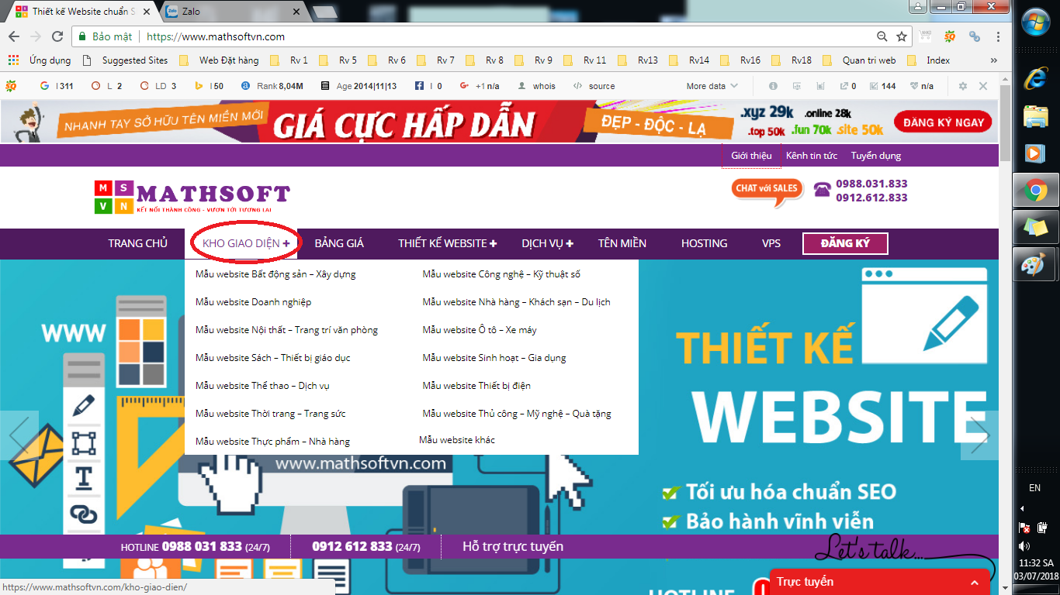The image size is (1060, 595).
Task: Expand KHO GIAO DIỆN menu
Action: [x=245, y=243]
